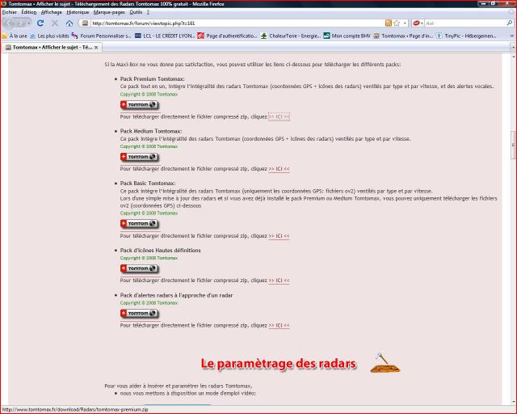
Task: Click 'Le paramètrage des radars' title
Action: pyautogui.click(x=279, y=364)
